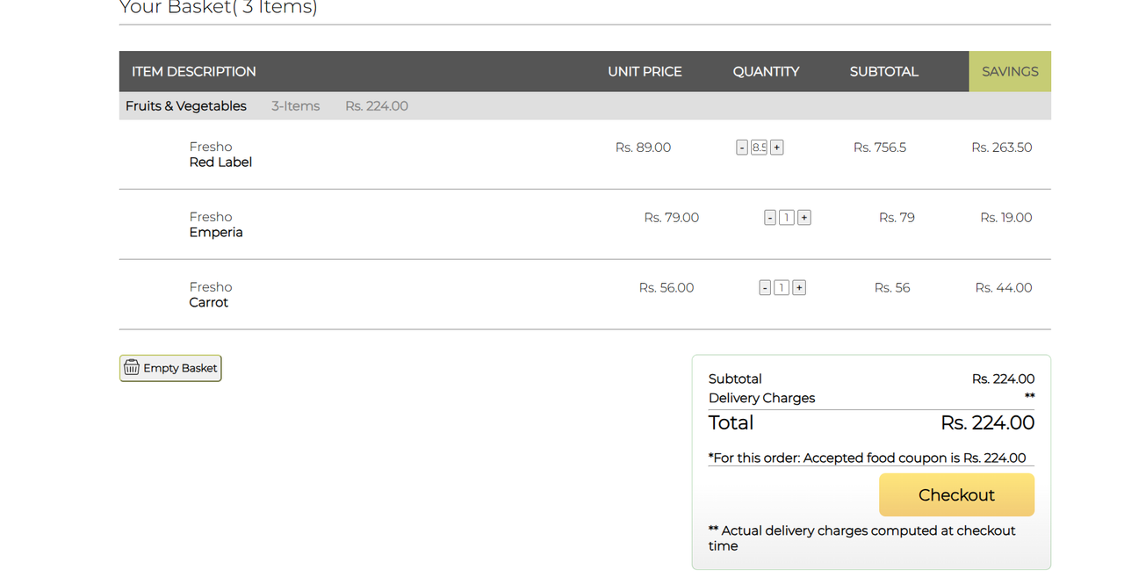Click the SUBTOTAL column header
This screenshot has width=1124, height=577.
(x=883, y=71)
